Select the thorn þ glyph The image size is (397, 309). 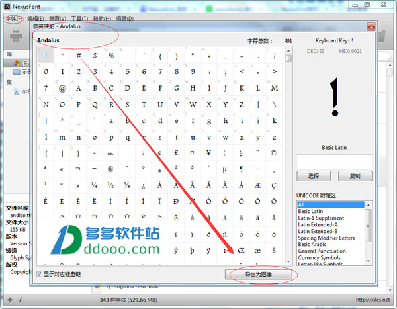pos(192,251)
